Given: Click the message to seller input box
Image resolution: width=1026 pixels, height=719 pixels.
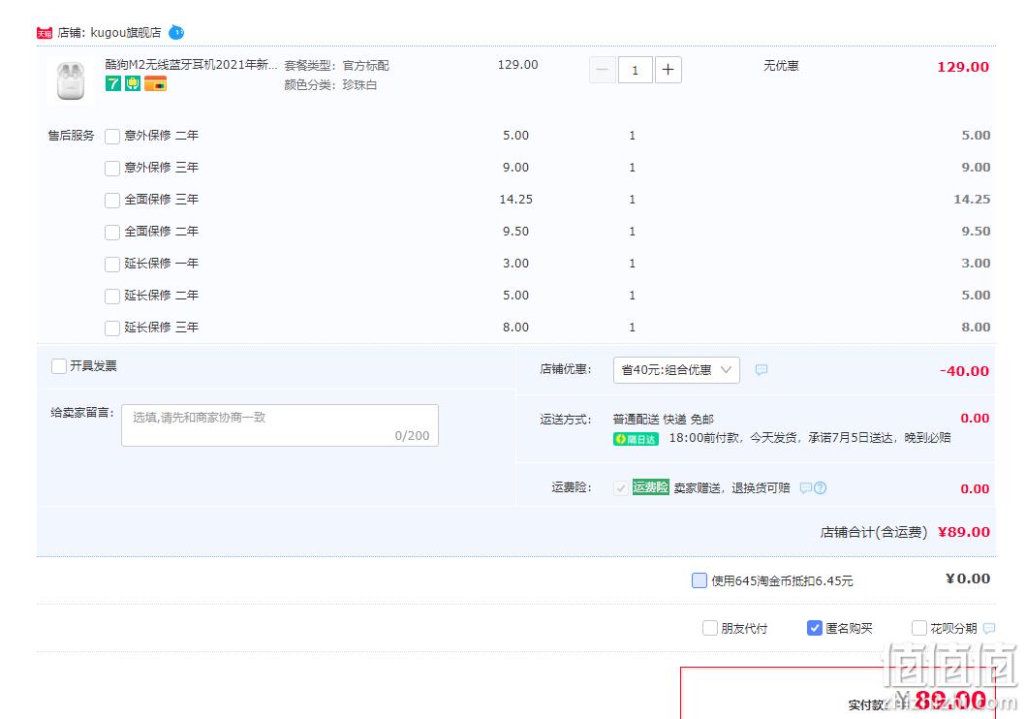Looking at the screenshot, I should [280, 425].
